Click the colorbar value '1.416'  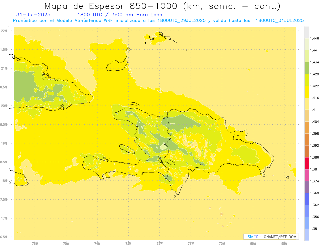(x=315, y=98)
